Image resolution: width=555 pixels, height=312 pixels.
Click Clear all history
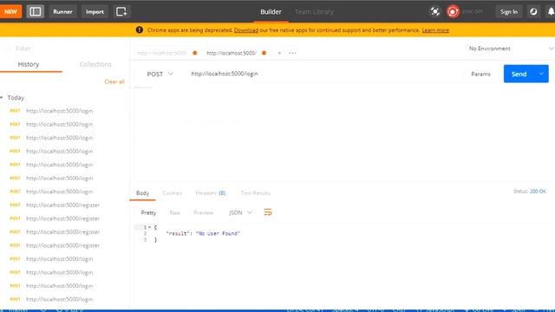114,81
